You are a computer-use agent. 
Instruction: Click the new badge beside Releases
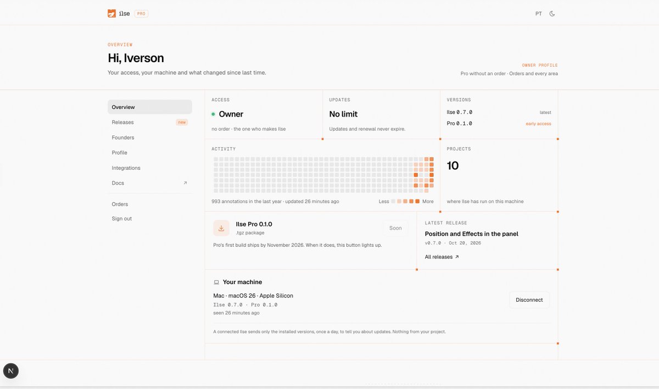click(182, 122)
